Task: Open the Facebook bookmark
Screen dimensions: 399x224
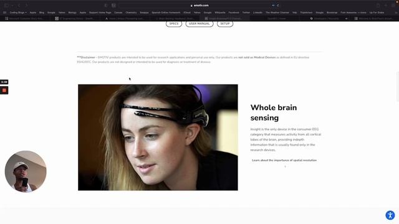Action: click(x=234, y=12)
